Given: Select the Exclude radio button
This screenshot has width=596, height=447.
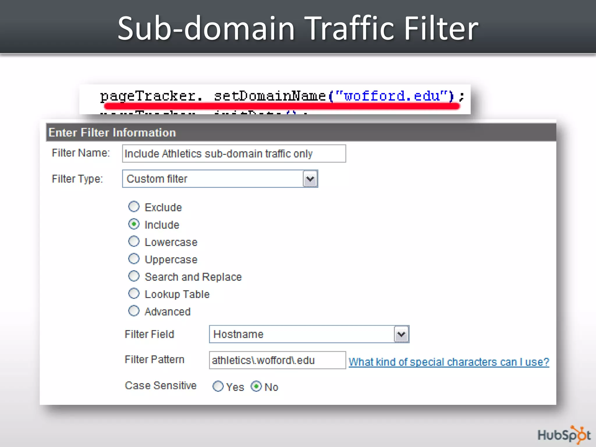Looking at the screenshot, I should click(134, 207).
